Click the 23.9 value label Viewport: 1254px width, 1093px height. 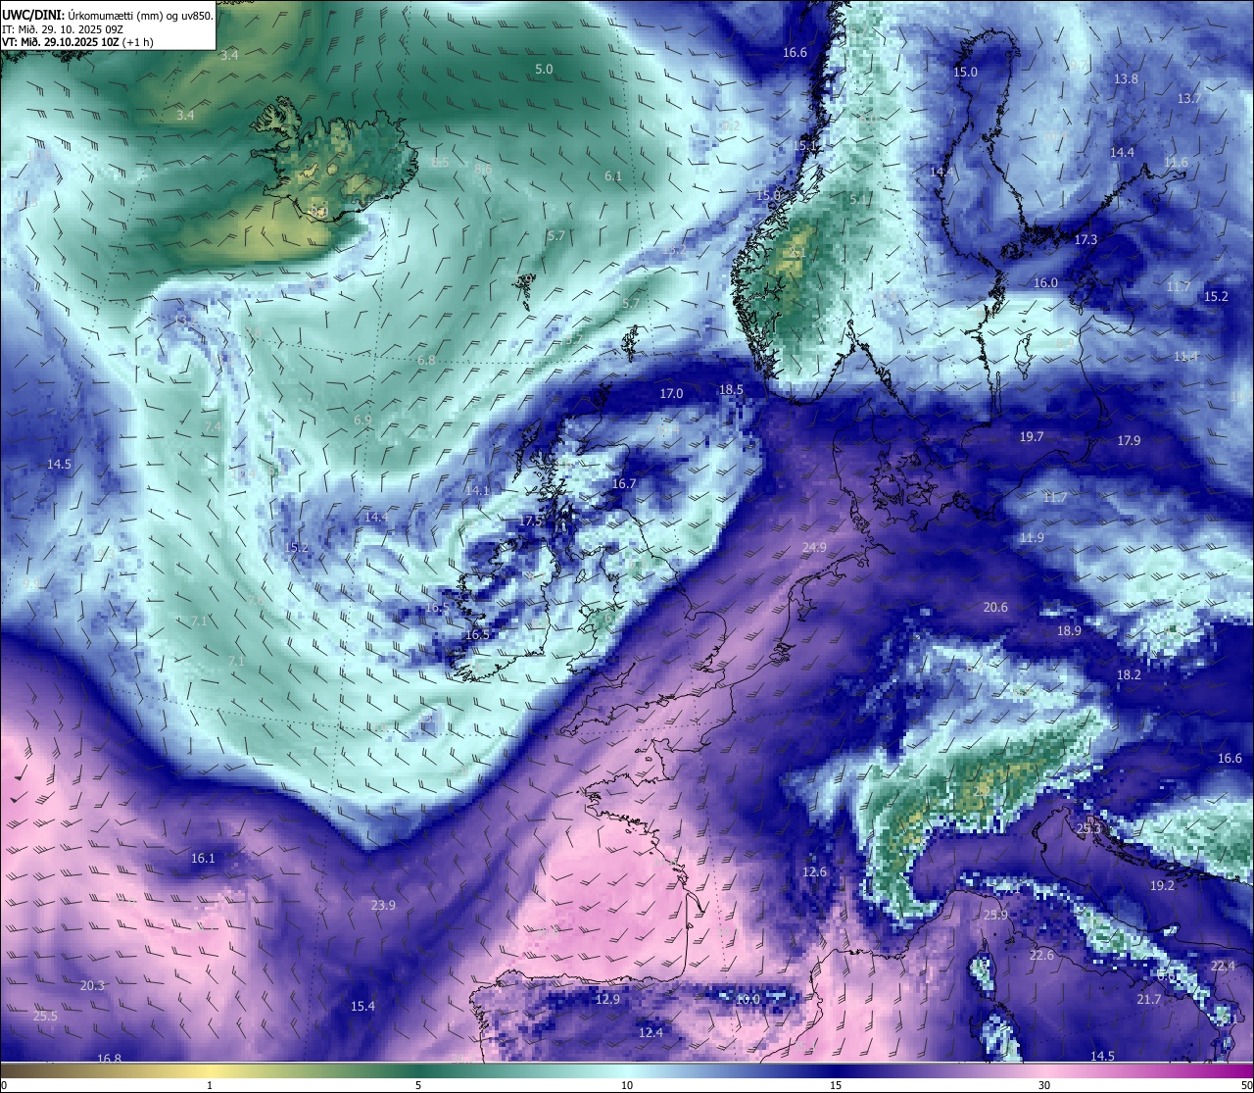383,906
